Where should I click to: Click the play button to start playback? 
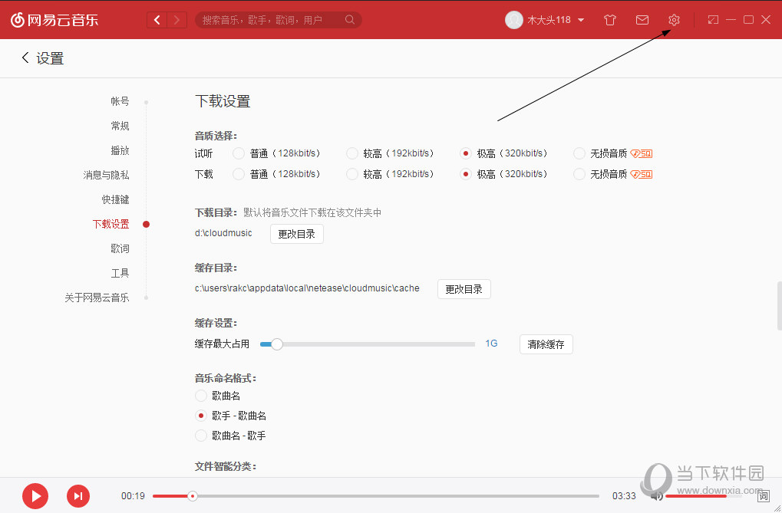[35, 496]
